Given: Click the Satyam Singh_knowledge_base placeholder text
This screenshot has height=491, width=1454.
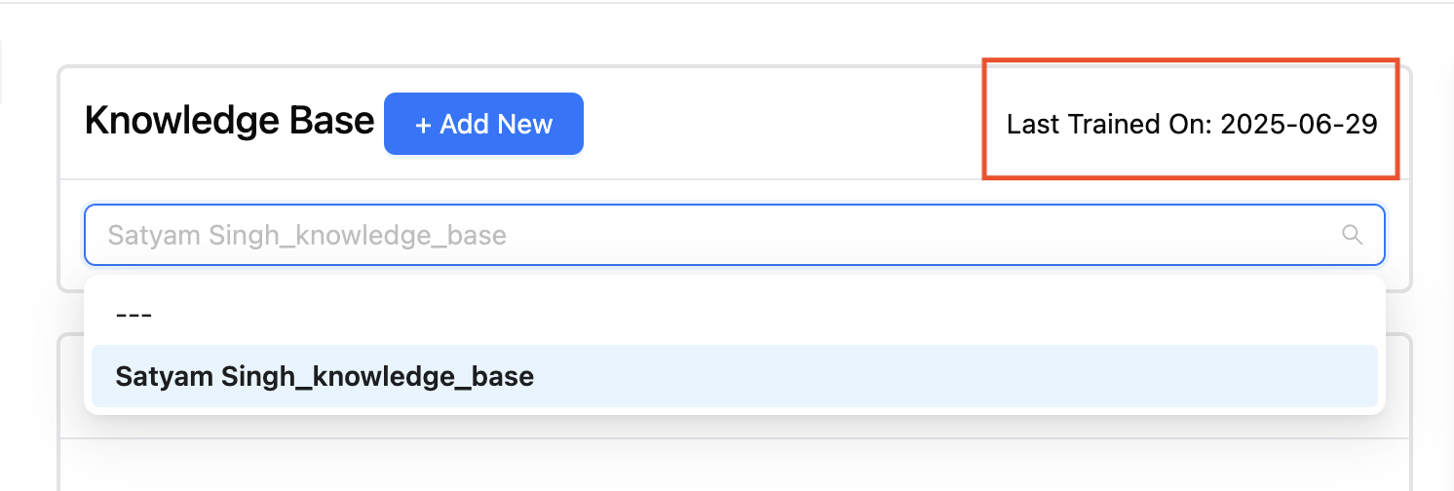Looking at the screenshot, I should [307, 236].
